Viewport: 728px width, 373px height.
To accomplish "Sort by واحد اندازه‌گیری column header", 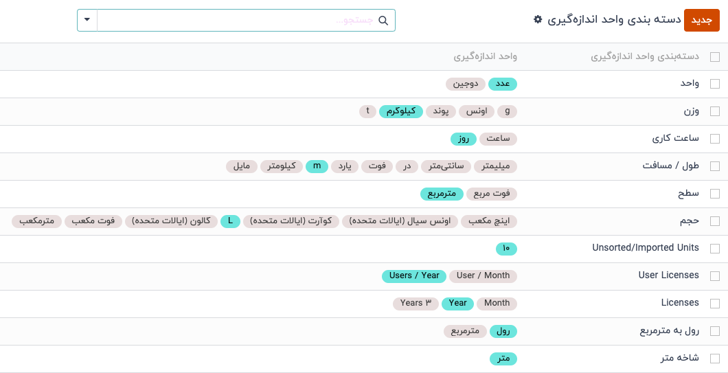I will pos(485,56).
